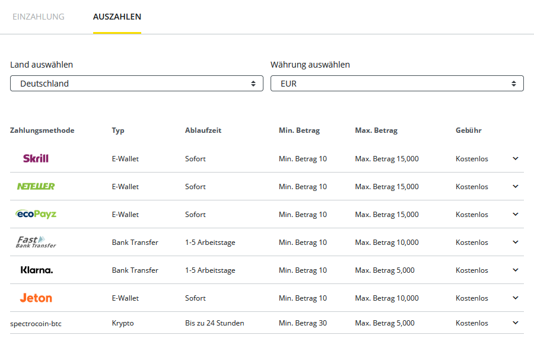This screenshot has height=338, width=534.
Task: Click Bank Transfer type in Klarna row
Action: pyautogui.click(x=135, y=270)
